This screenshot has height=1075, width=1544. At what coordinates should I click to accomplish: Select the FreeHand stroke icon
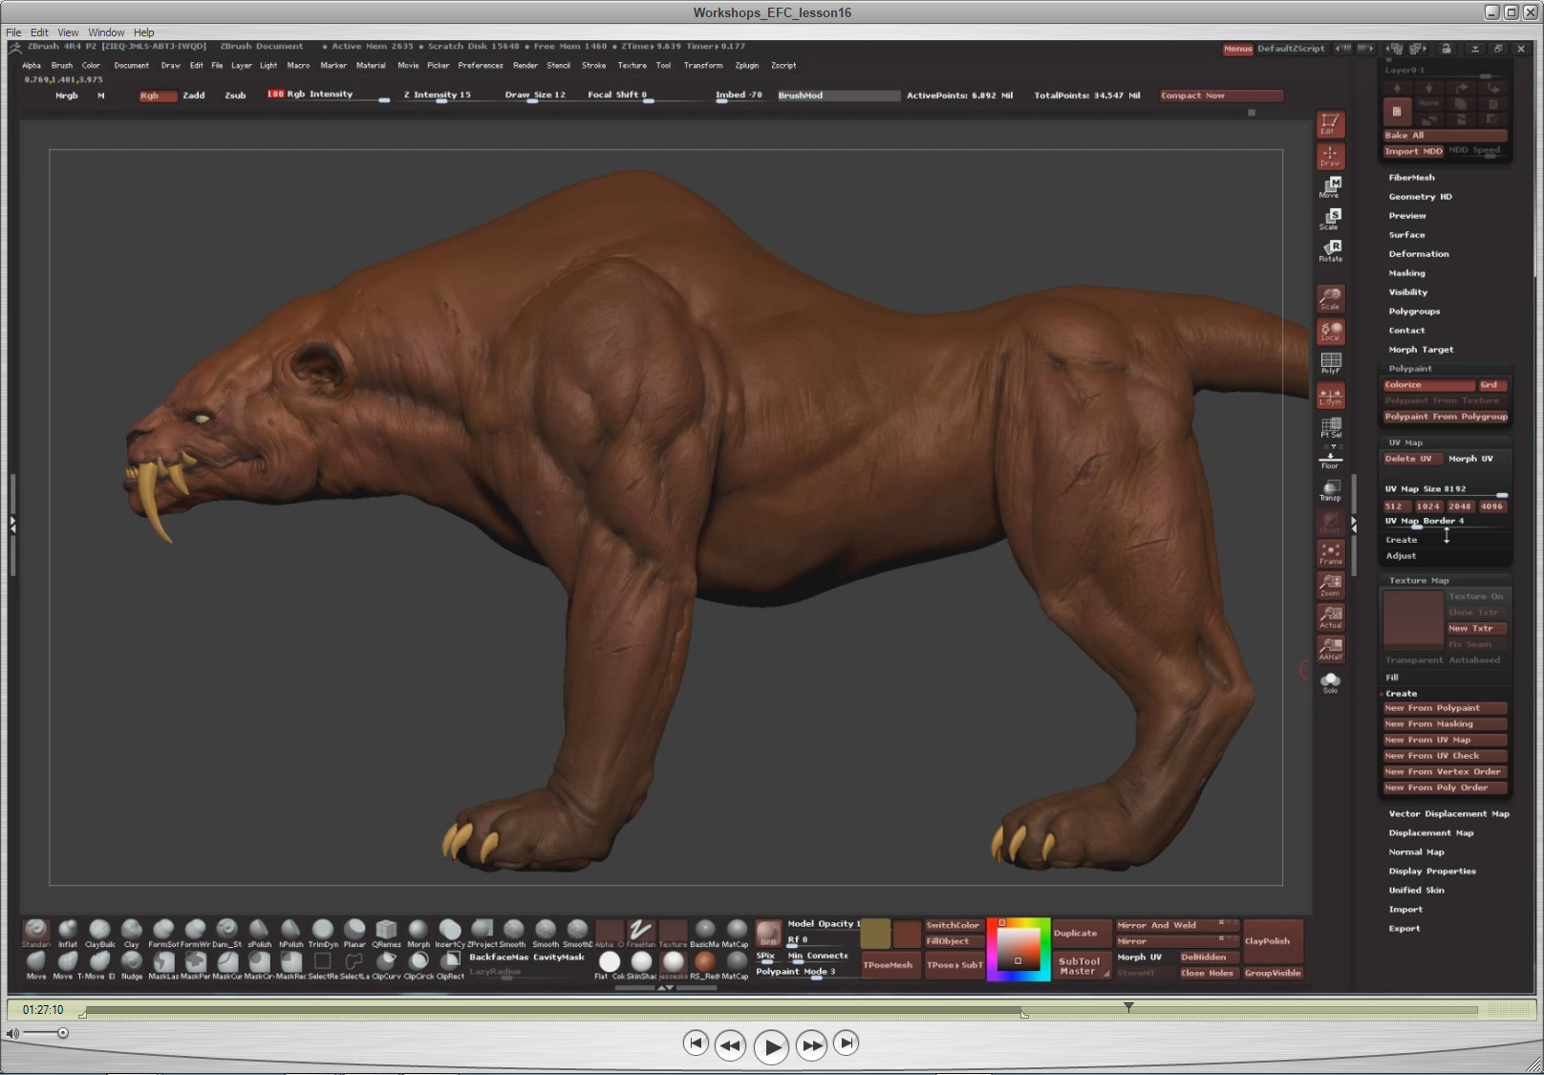click(x=640, y=932)
